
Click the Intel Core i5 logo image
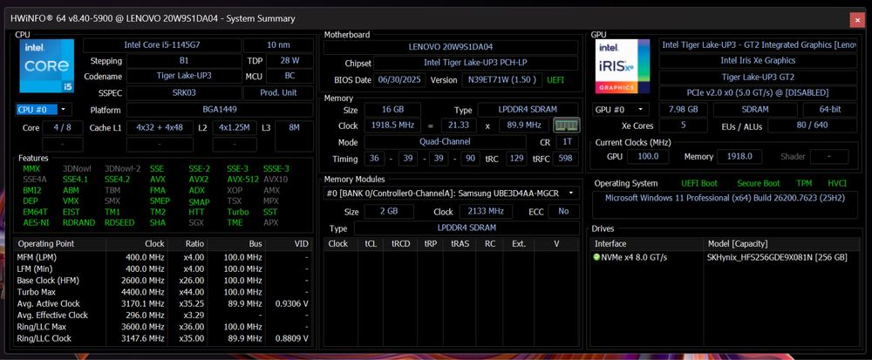point(47,65)
